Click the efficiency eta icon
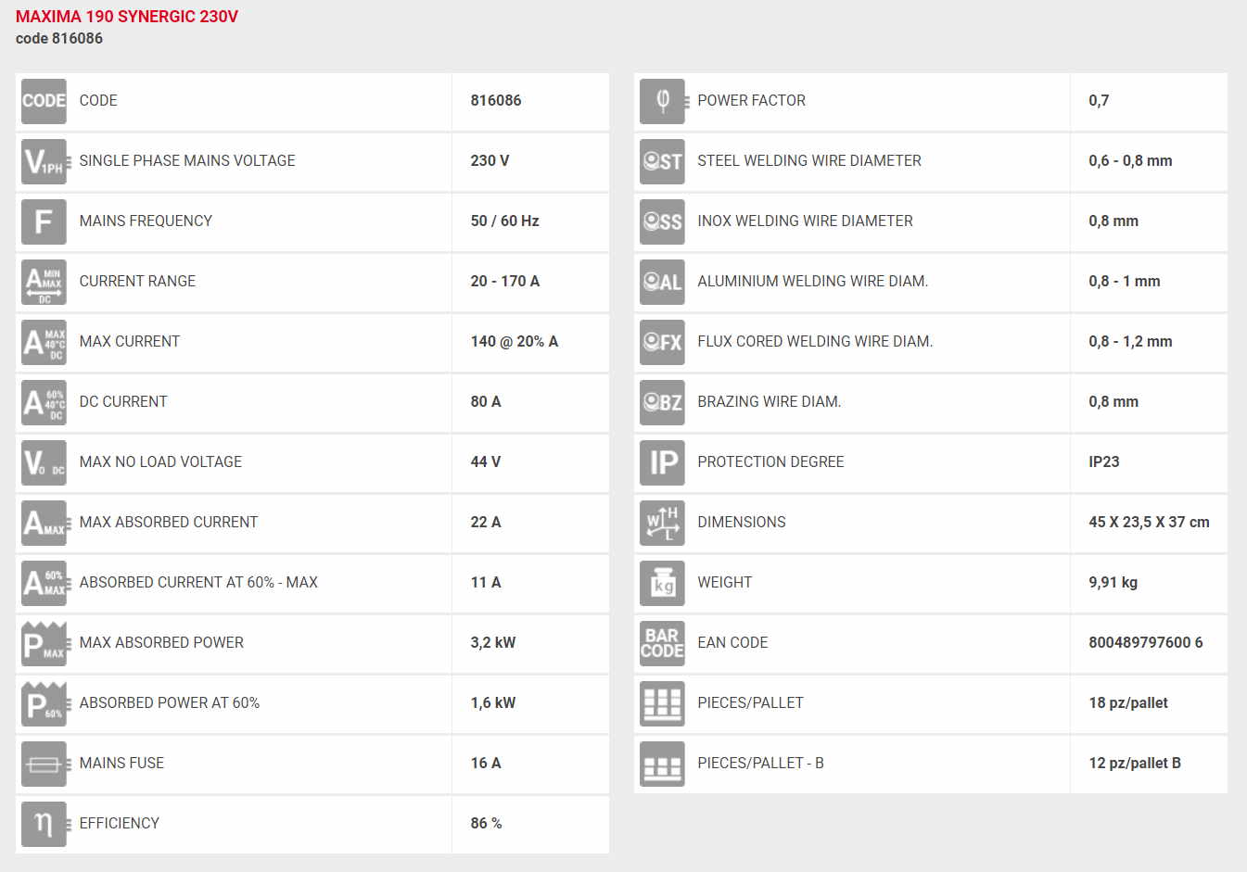 point(45,824)
